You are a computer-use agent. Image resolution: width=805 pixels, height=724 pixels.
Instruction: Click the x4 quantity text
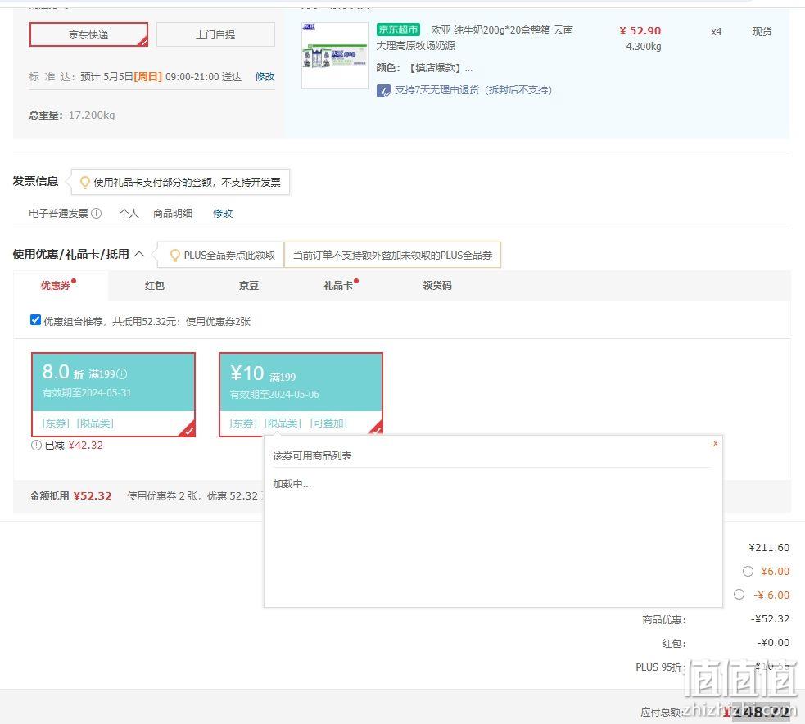point(717,32)
